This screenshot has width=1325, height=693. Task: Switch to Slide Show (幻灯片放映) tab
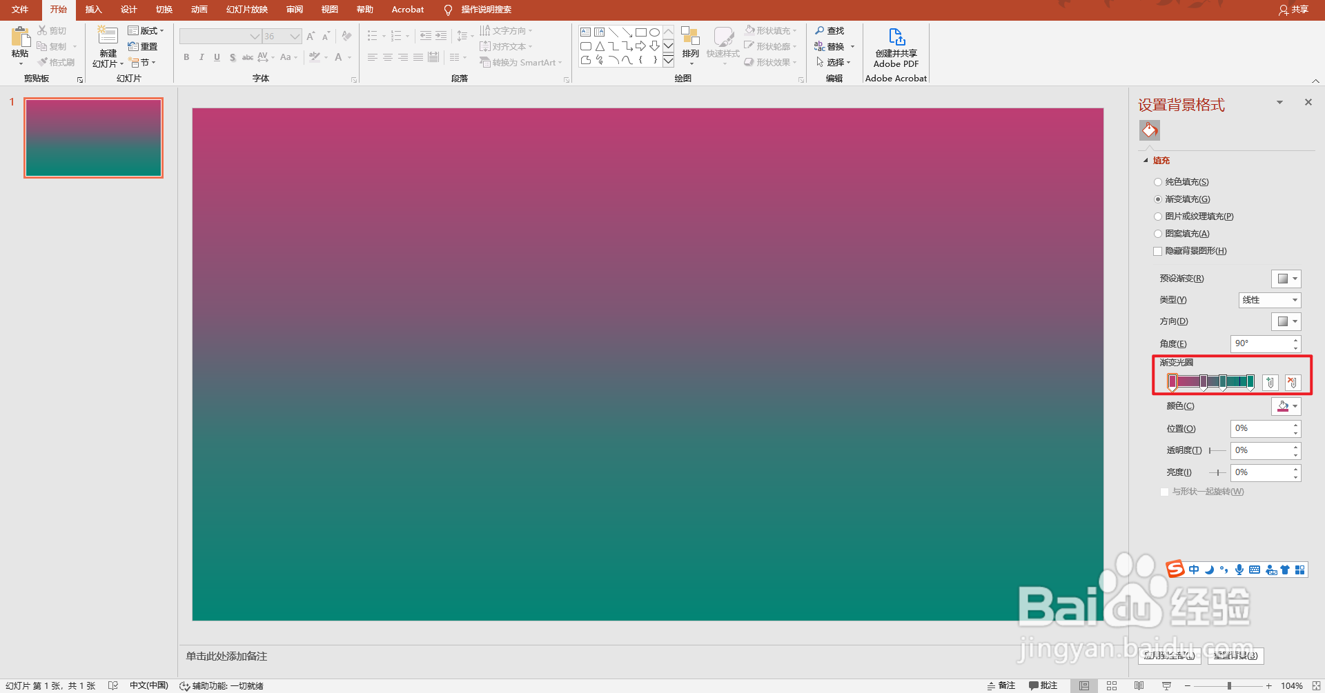point(247,10)
